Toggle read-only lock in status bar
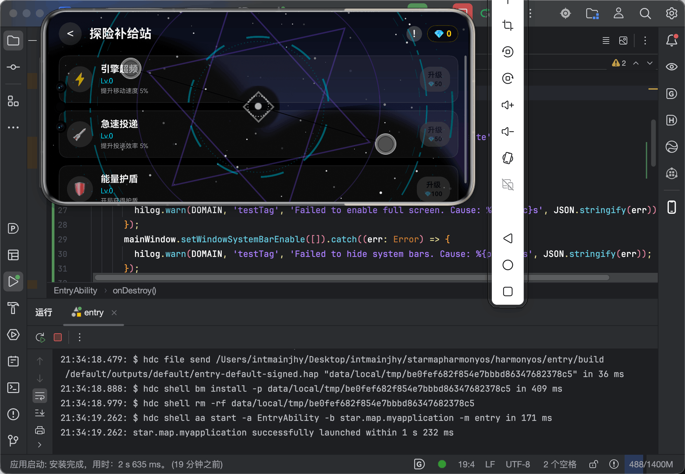Viewport: 685px width, 474px height. point(594,464)
